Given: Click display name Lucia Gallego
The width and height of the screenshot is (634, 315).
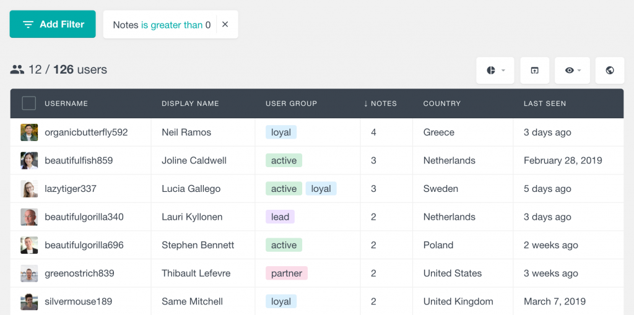Looking at the screenshot, I should (191, 189).
